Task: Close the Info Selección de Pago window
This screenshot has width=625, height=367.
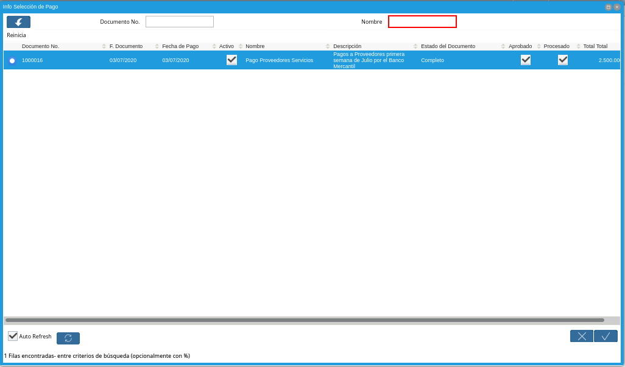Action: click(616, 7)
